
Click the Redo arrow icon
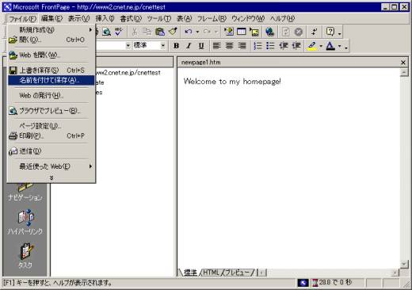[207, 32]
